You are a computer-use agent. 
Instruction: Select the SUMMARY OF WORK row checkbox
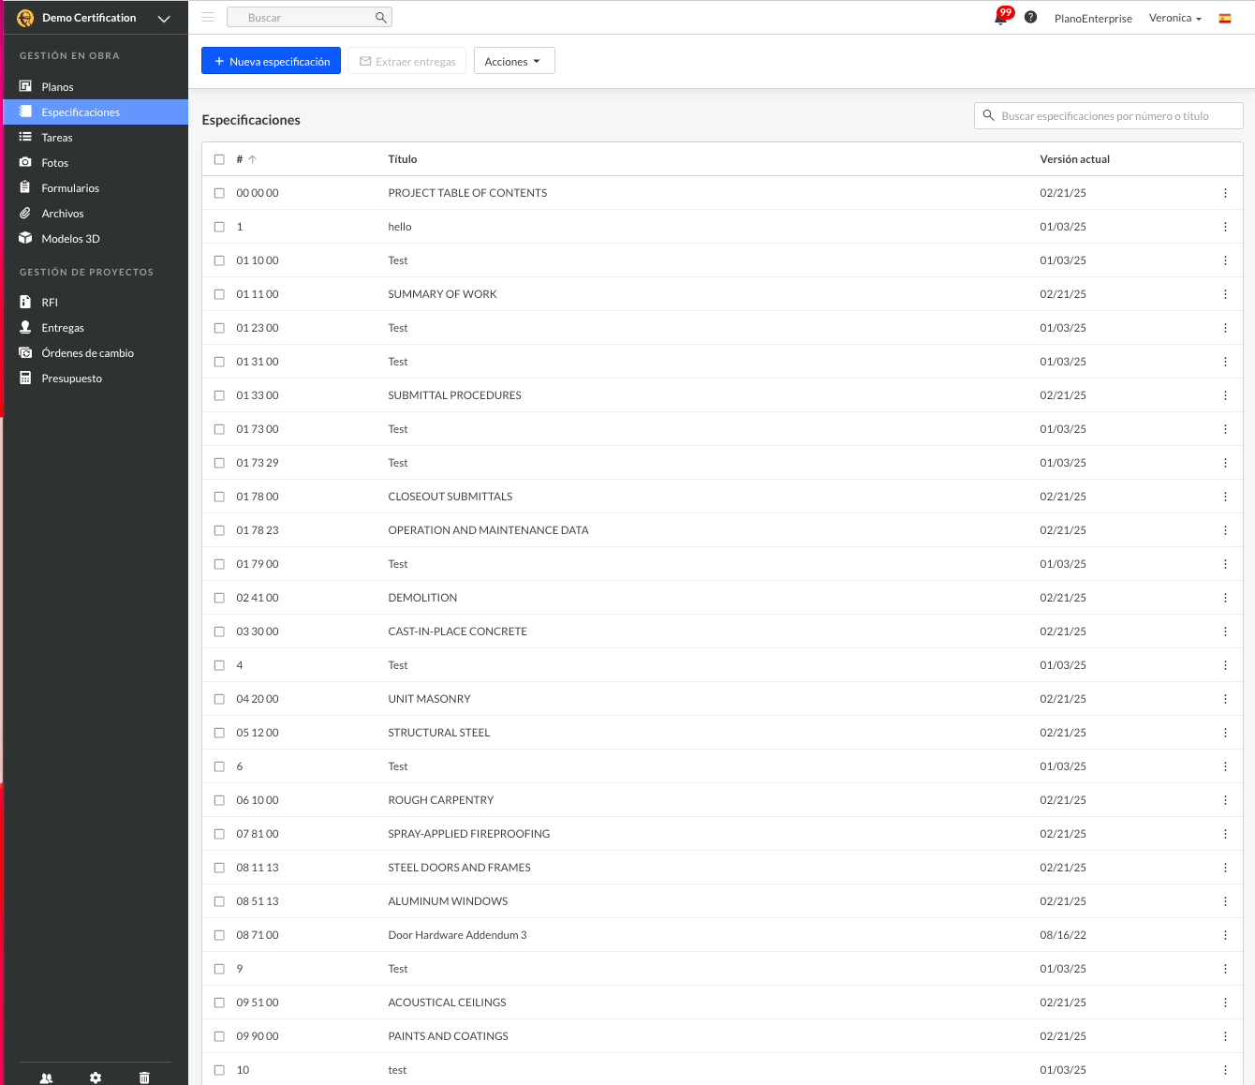(219, 294)
